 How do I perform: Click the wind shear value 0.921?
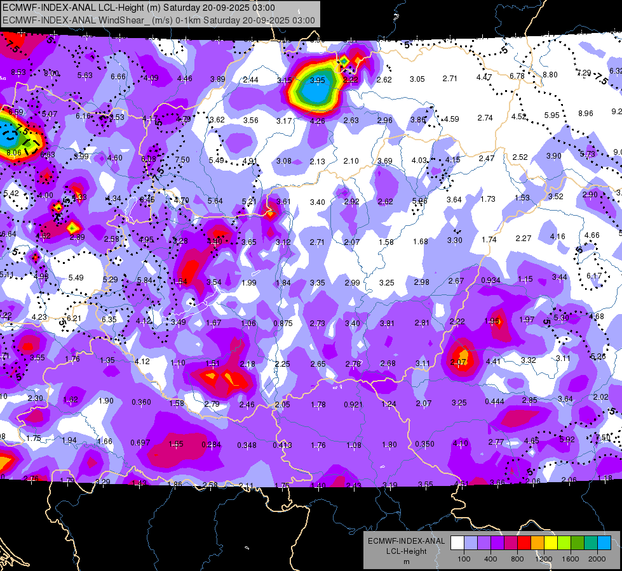click(353, 405)
